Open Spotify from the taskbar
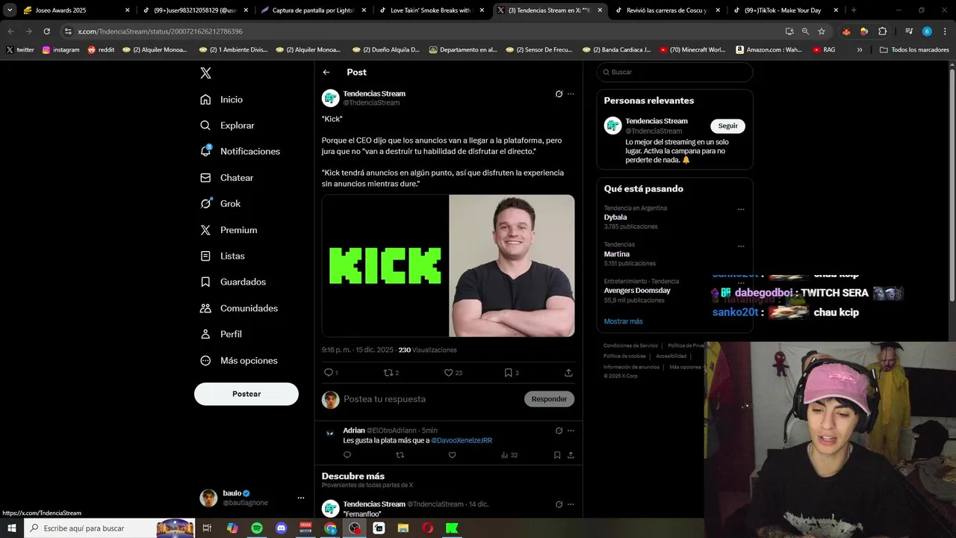The image size is (956, 538). point(257,528)
